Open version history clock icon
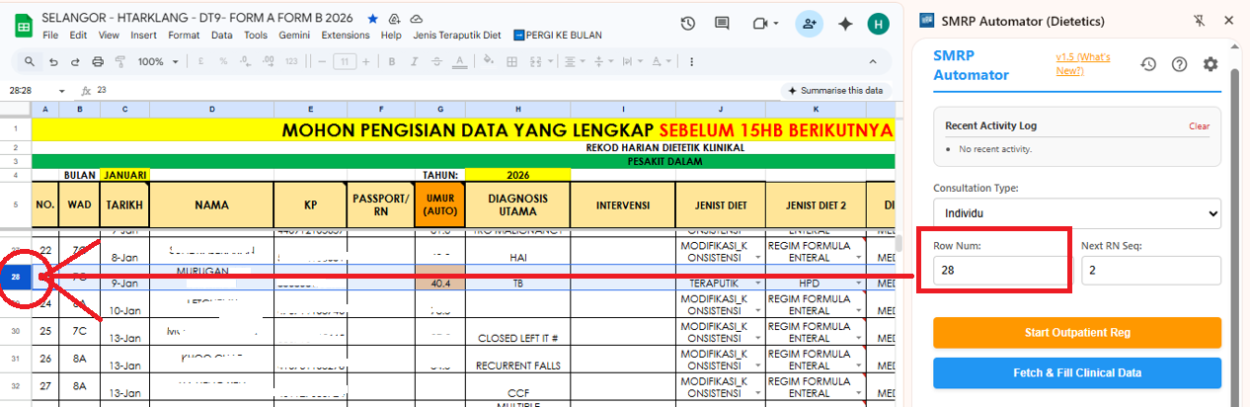 688,23
